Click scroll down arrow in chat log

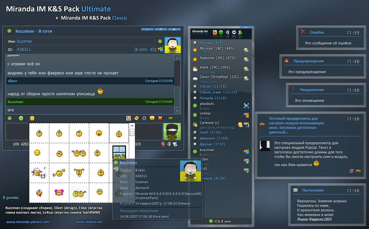pos(177,111)
